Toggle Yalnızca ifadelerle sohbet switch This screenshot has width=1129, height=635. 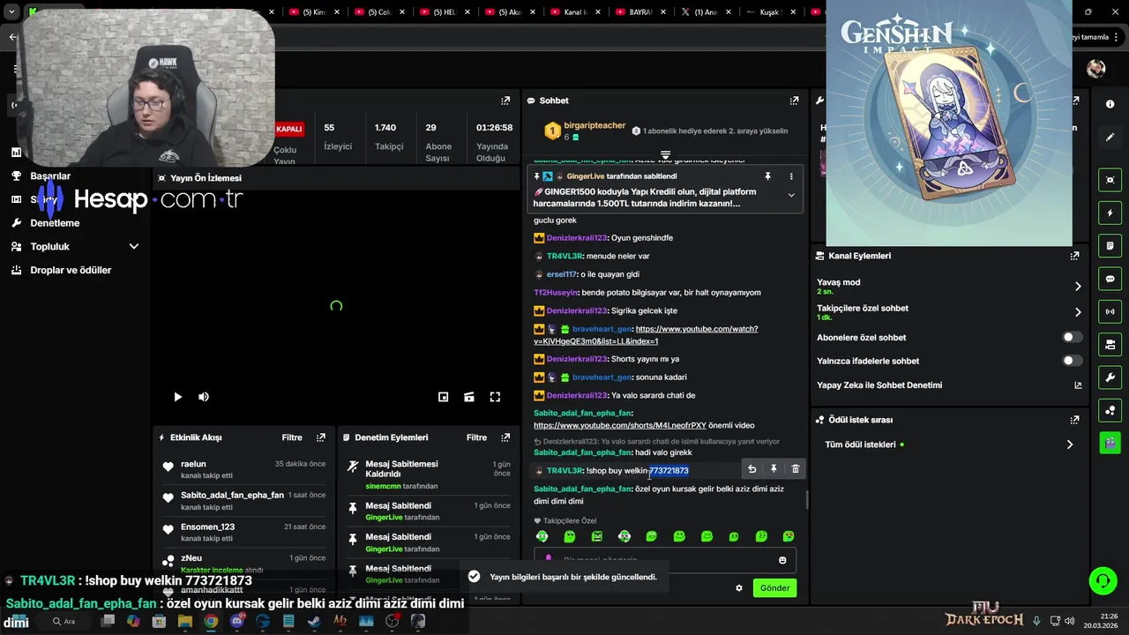click(x=1072, y=361)
